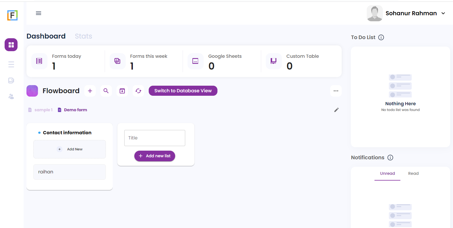The width and height of the screenshot is (453, 228).
Task: Show Read notifications tab
Action: coord(413,174)
